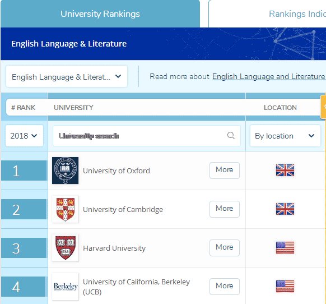Click the rank 4 number cell
326x304 pixels.
tap(24, 287)
